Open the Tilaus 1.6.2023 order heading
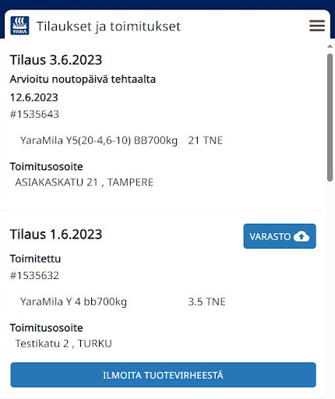This screenshot has height=399, width=335. pos(56,235)
